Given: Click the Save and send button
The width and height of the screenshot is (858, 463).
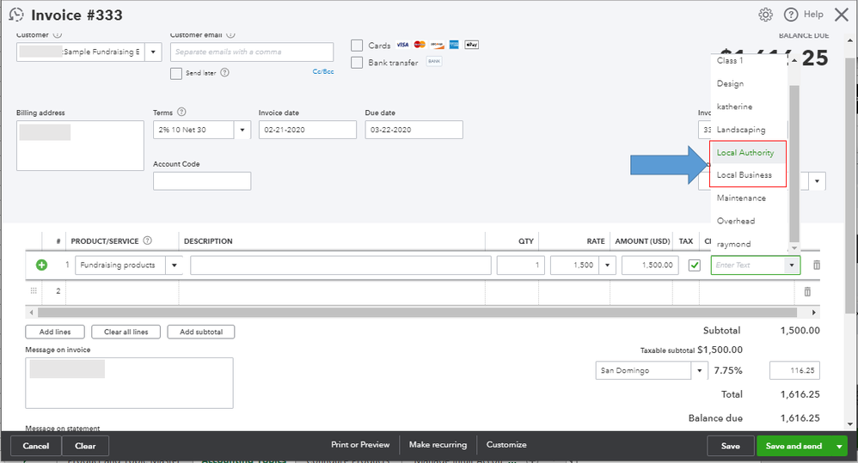Looking at the screenshot, I should coord(794,446).
